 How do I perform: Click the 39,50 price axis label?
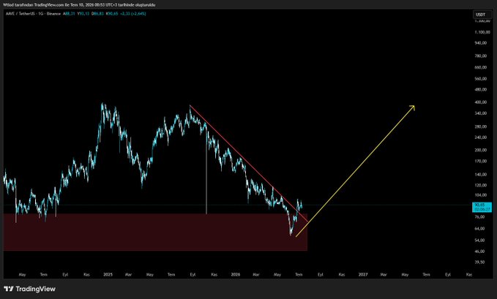click(480, 262)
